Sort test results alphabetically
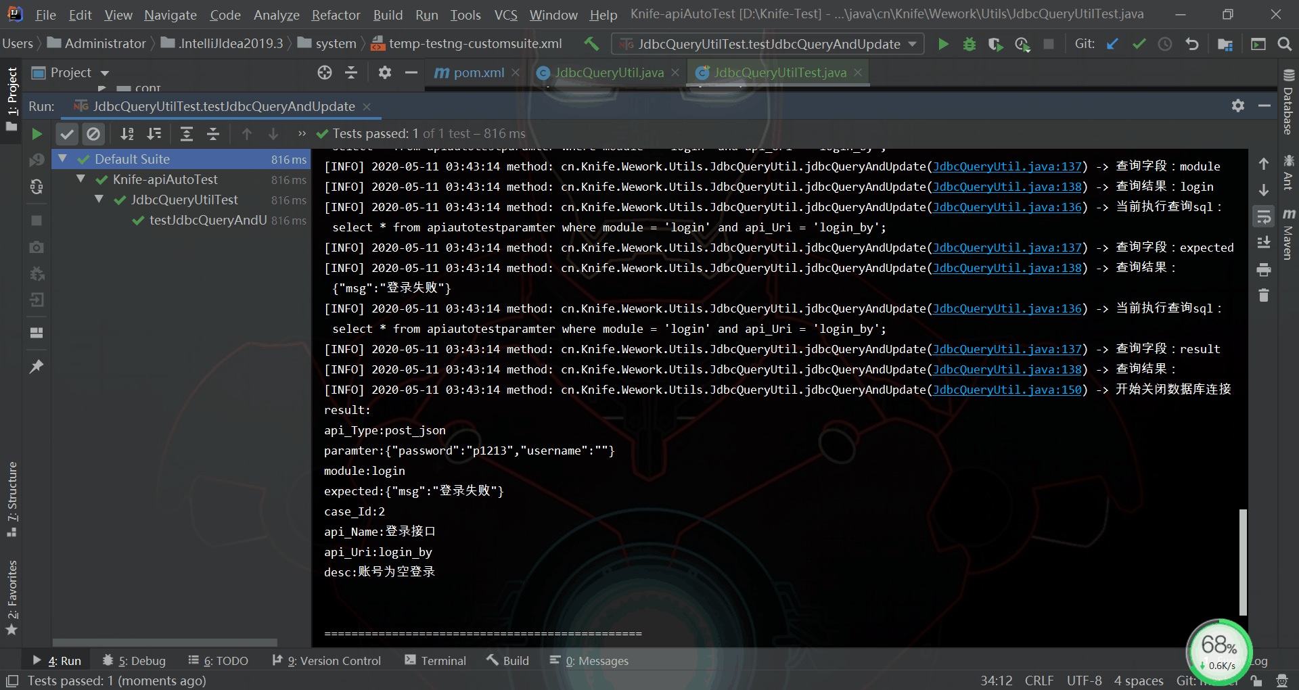The width and height of the screenshot is (1299, 690). coord(127,134)
